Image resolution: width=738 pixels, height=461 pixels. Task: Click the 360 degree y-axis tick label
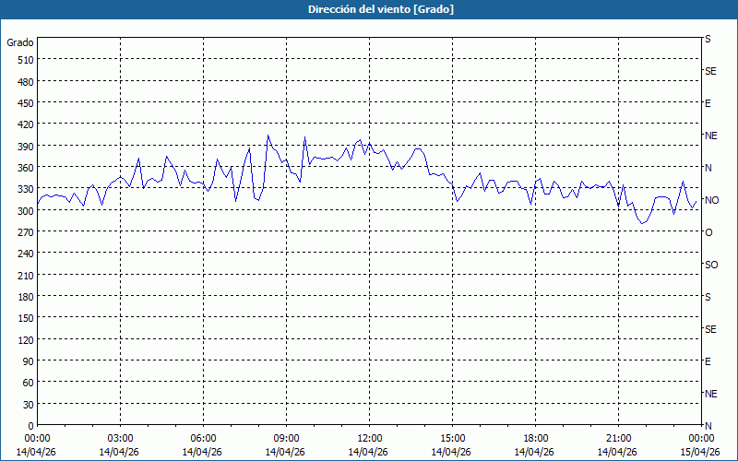pyautogui.click(x=24, y=168)
